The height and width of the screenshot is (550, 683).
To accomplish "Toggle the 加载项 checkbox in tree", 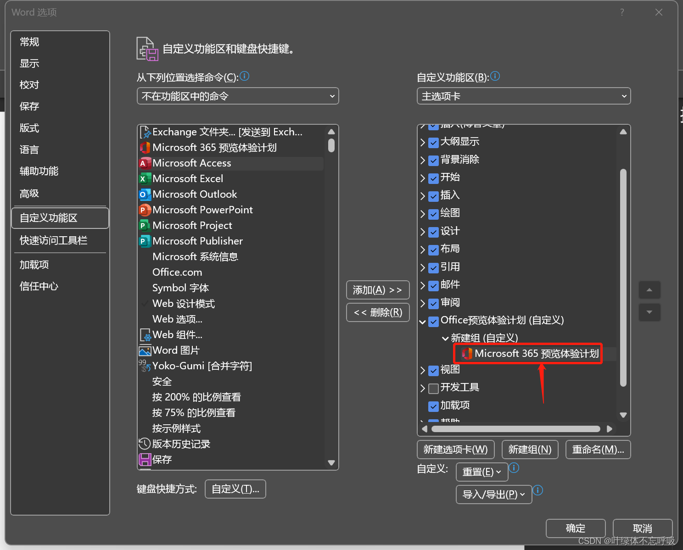I will [433, 406].
